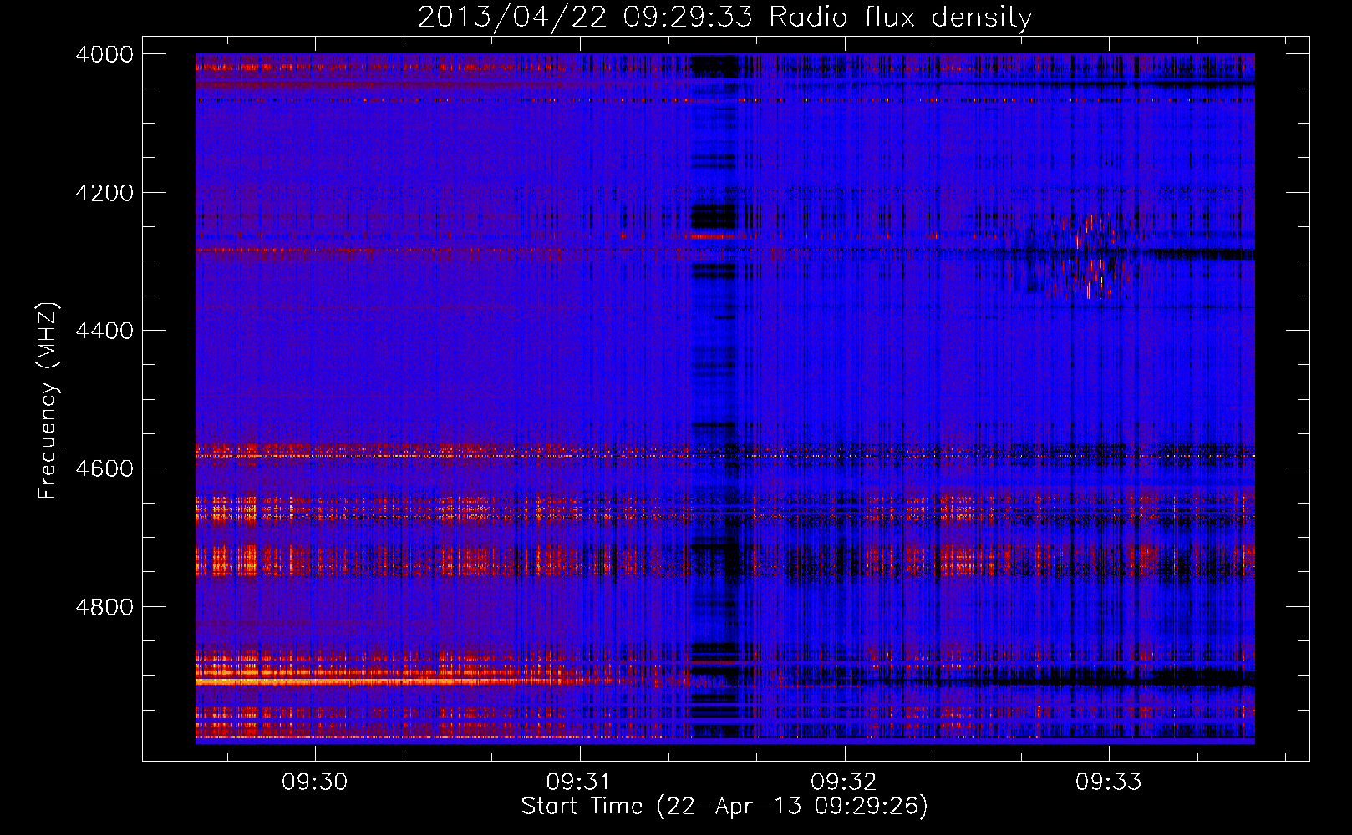Select the 4600 frequency tick label
The height and width of the screenshot is (835, 1352).
click(104, 468)
